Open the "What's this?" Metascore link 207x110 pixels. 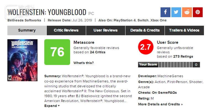83,63
